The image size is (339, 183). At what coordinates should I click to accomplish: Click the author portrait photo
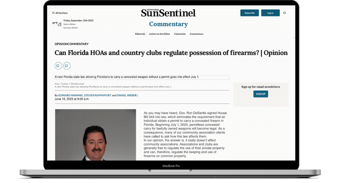click(96, 135)
